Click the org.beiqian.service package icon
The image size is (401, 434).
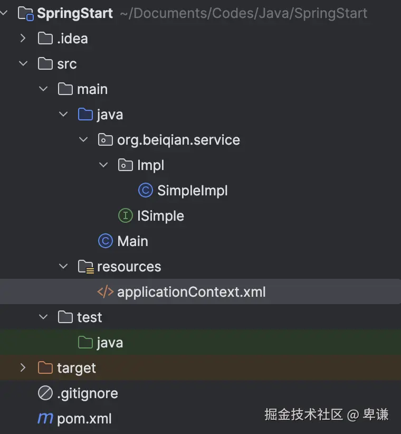tap(106, 140)
